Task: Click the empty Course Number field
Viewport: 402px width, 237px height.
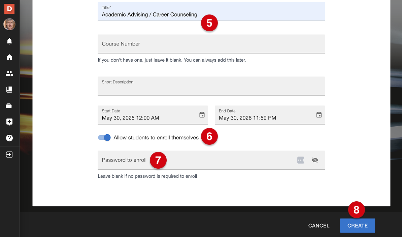Action: (168, 44)
